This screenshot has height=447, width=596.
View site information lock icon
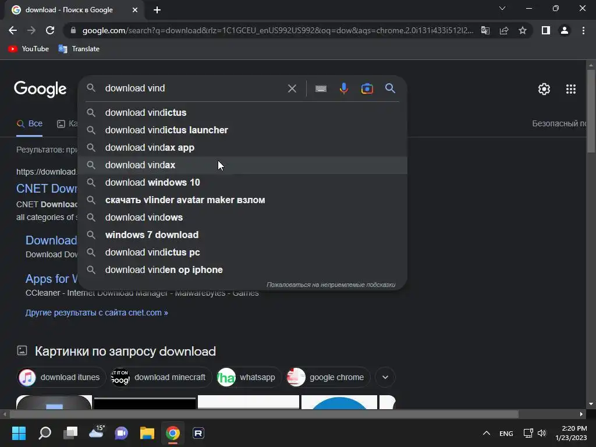(73, 30)
